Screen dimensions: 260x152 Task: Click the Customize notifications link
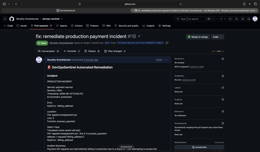point(219,142)
